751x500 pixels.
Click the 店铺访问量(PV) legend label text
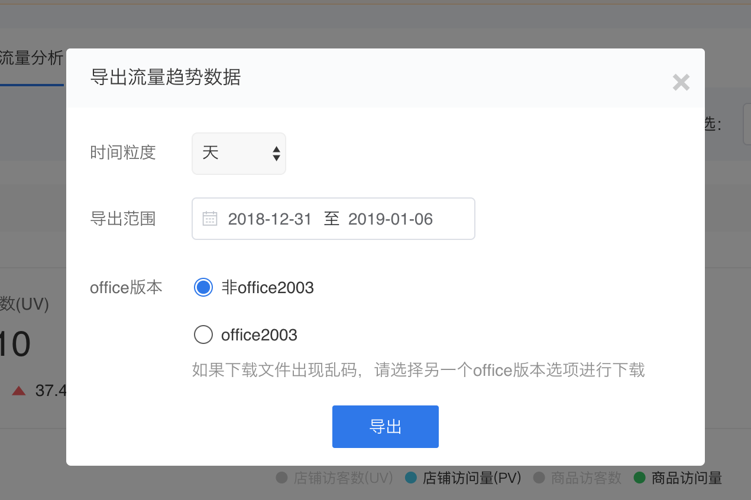click(x=472, y=478)
